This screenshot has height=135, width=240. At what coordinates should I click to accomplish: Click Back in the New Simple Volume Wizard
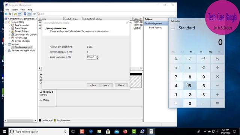click(x=93, y=85)
